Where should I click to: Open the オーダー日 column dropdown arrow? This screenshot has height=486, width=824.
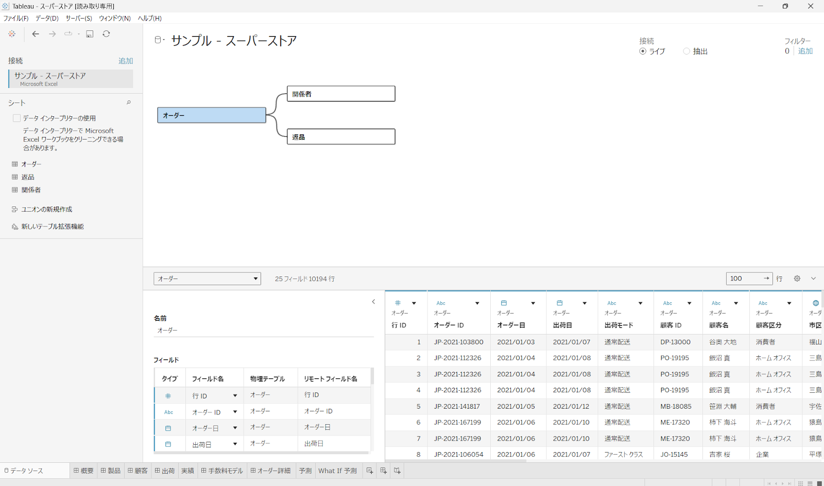click(x=533, y=303)
